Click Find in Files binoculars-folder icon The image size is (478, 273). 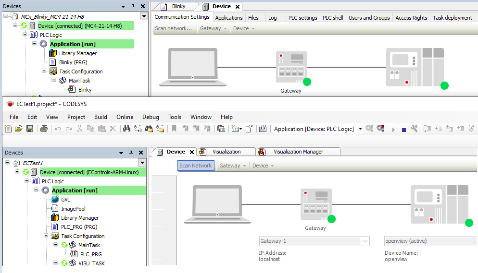(149, 129)
